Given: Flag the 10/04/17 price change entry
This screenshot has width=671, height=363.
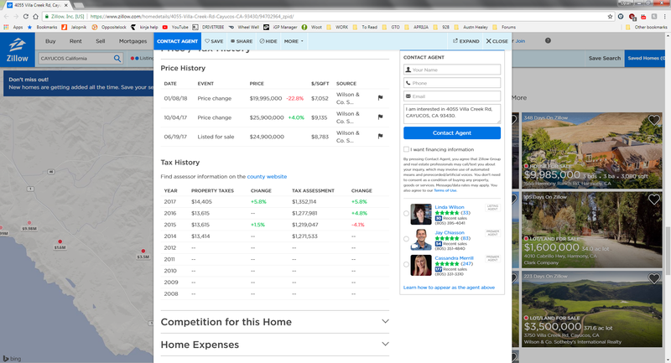Looking at the screenshot, I should coord(380,117).
